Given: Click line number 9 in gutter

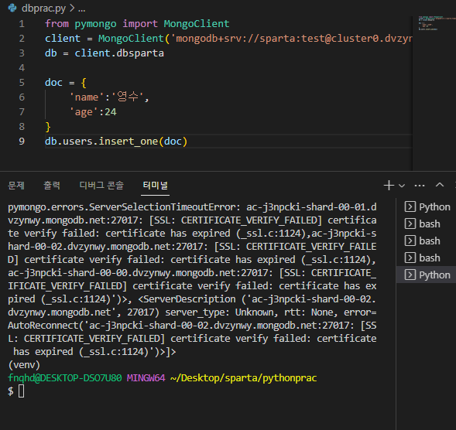Looking at the screenshot, I should [x=22, y=142].
